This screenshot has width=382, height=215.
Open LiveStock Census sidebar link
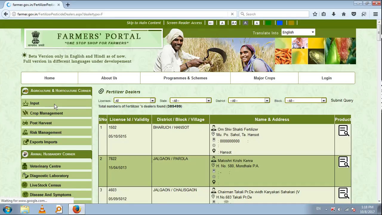[56, 185]
